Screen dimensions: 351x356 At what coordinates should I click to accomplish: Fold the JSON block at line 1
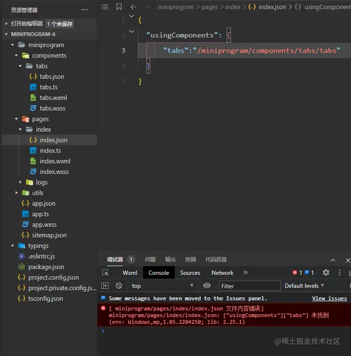tap(132, 16)
